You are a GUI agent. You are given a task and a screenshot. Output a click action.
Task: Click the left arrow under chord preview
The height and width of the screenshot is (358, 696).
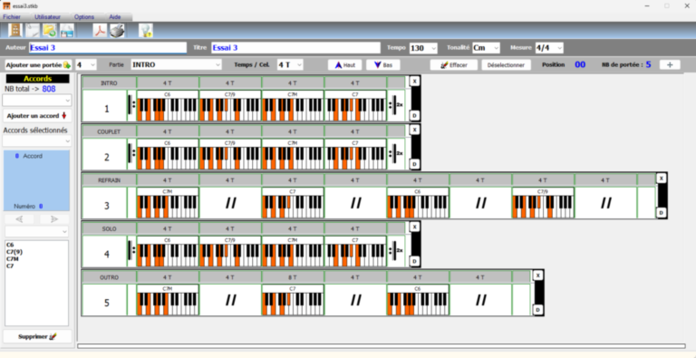point(19,219)
